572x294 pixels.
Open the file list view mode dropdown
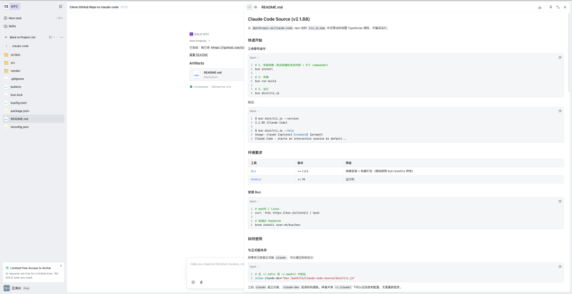pos(52,38)
